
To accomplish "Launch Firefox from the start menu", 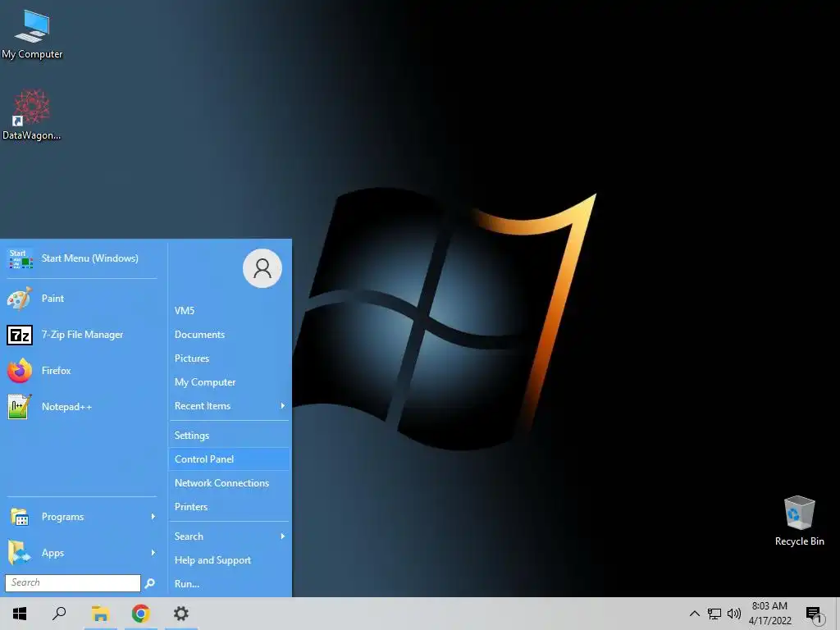I will pyautogui.click(x=20, y=371).
